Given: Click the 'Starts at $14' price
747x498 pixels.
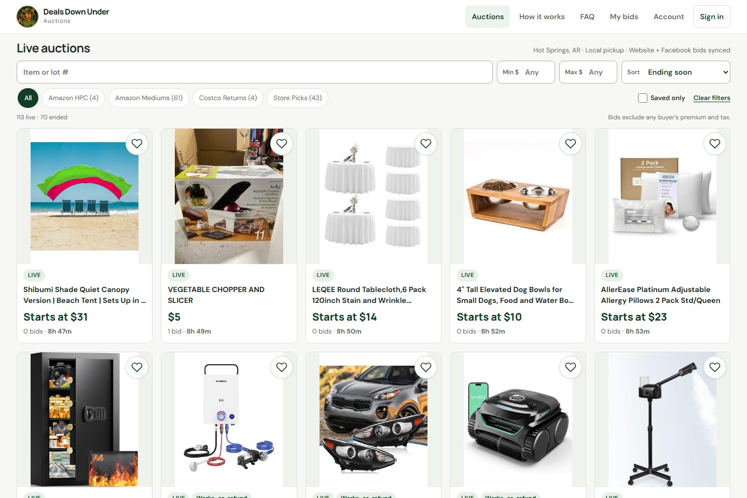Looking at the screenshot, I should [x=344, y=317].
